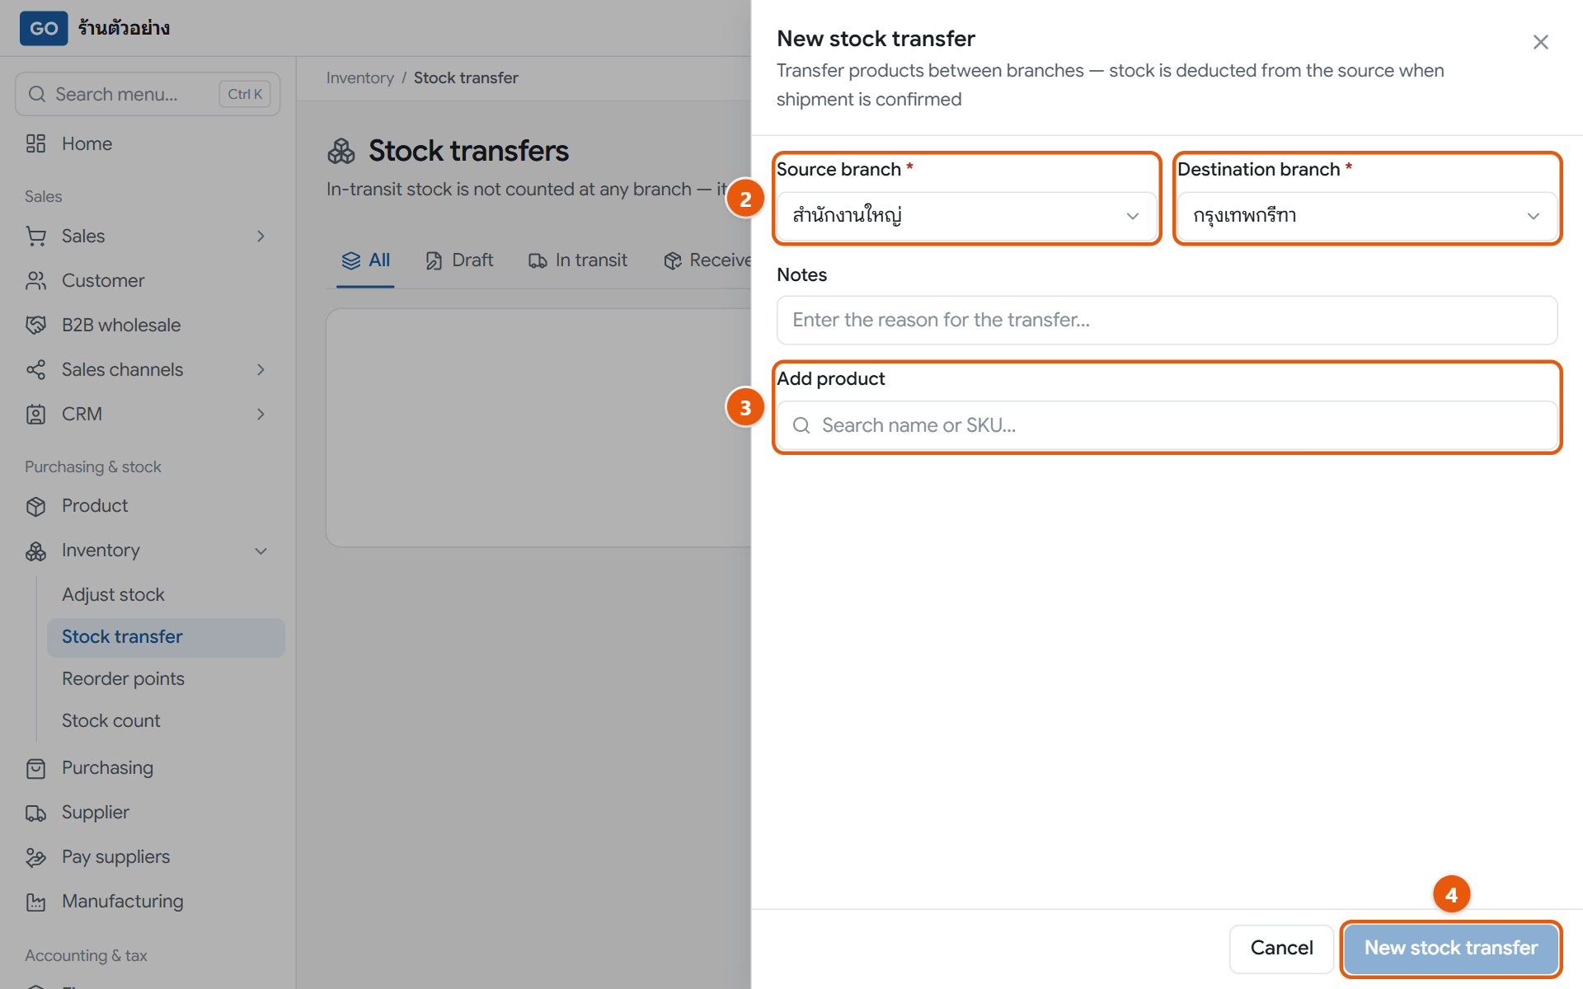Select Stock transfer sidebar item
The height and width of the screenshot is (989, 1583).
(x=167, y=637)
